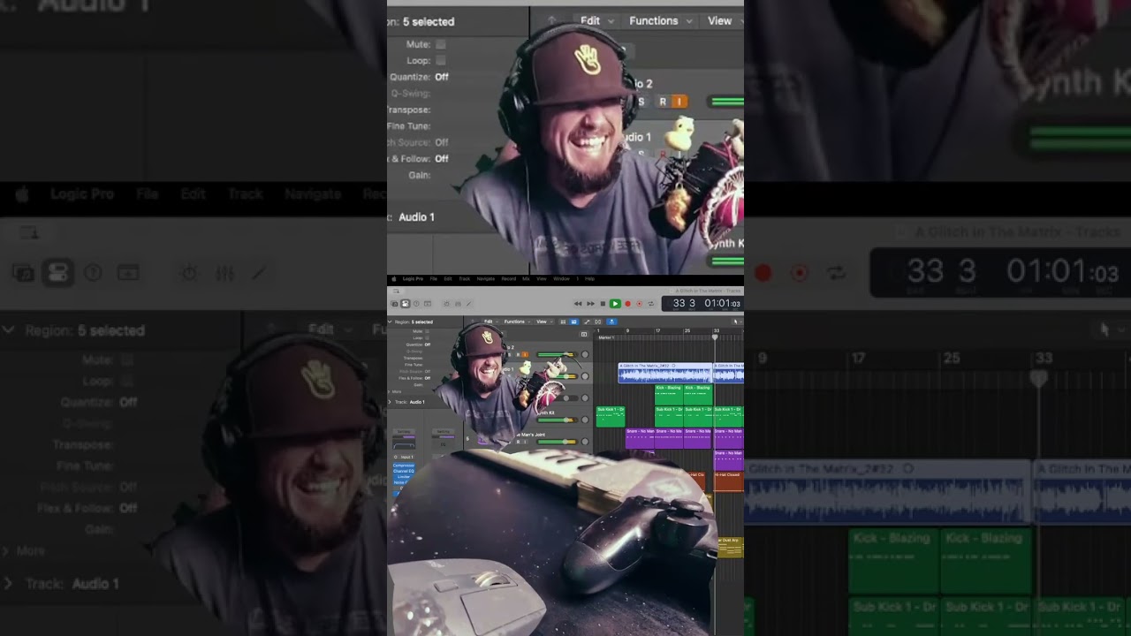Collapse Region inspector triangle in small Logic window
The width and height of the screenshot is (1131, 636).
click(390, 322)
